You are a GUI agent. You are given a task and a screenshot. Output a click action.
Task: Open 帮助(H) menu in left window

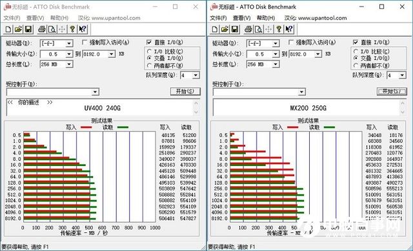59,18
